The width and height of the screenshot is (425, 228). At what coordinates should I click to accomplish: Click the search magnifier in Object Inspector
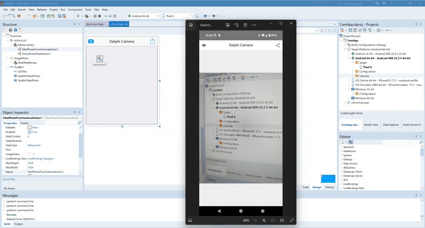point(80,123)
